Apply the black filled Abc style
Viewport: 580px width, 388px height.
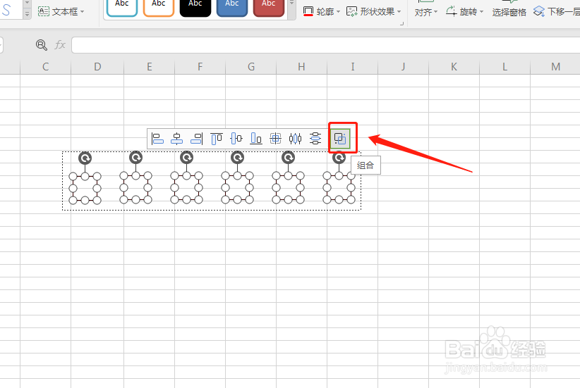(x=195, y=7)
